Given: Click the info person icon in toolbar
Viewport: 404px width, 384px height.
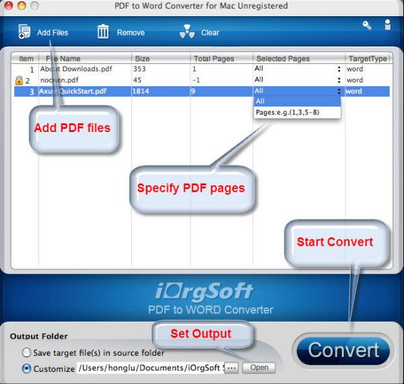Looking at the screenshot, I should tap(388, 25).
